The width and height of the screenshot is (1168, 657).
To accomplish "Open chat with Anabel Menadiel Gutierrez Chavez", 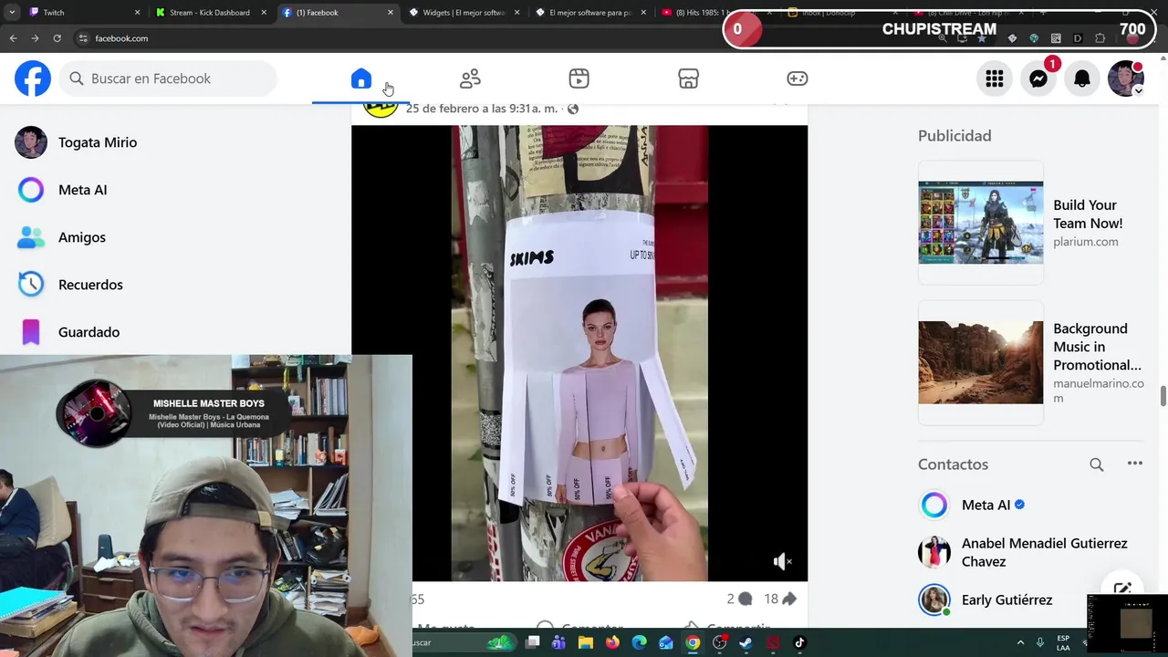I will (x=1031, y=552).
